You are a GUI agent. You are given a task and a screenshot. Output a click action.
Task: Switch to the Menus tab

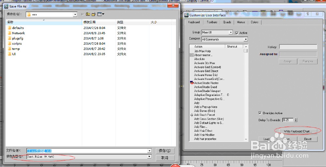coord(241,22)
